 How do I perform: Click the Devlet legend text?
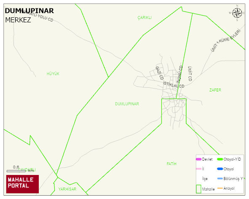[x=207, y=159]
